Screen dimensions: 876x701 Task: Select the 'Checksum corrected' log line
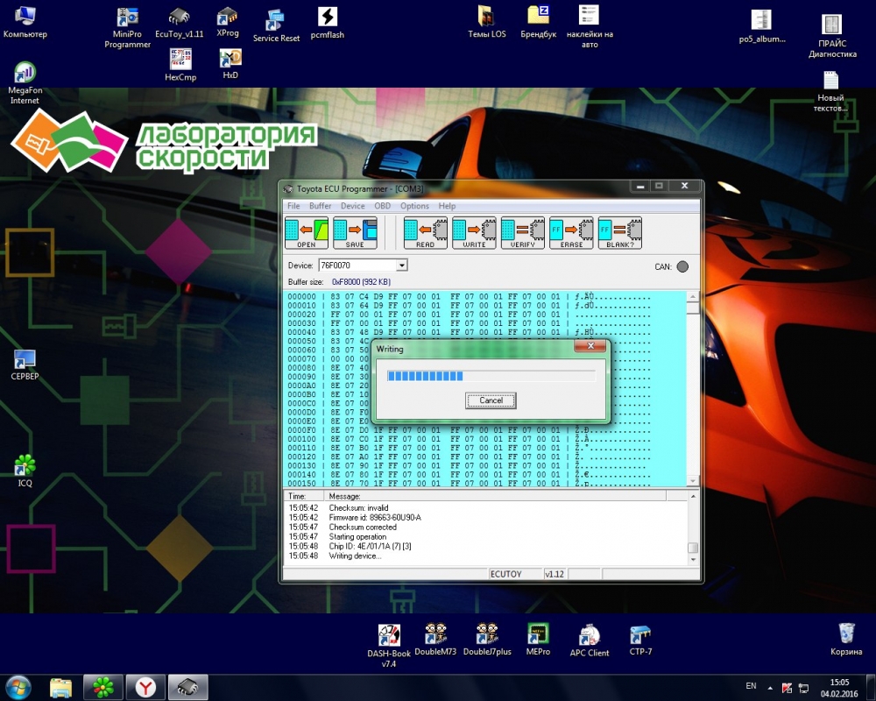coord(363,528)
